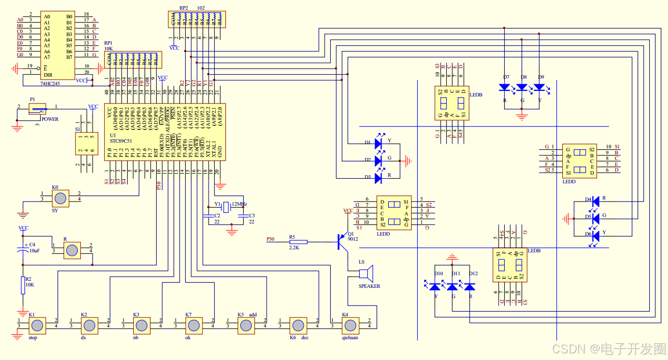Click the ground symbol below D8 LED
The image size is (668, 360).
point(521,117)
